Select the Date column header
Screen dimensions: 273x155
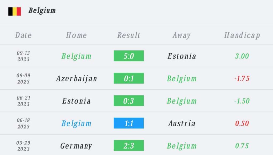[23, 35]
